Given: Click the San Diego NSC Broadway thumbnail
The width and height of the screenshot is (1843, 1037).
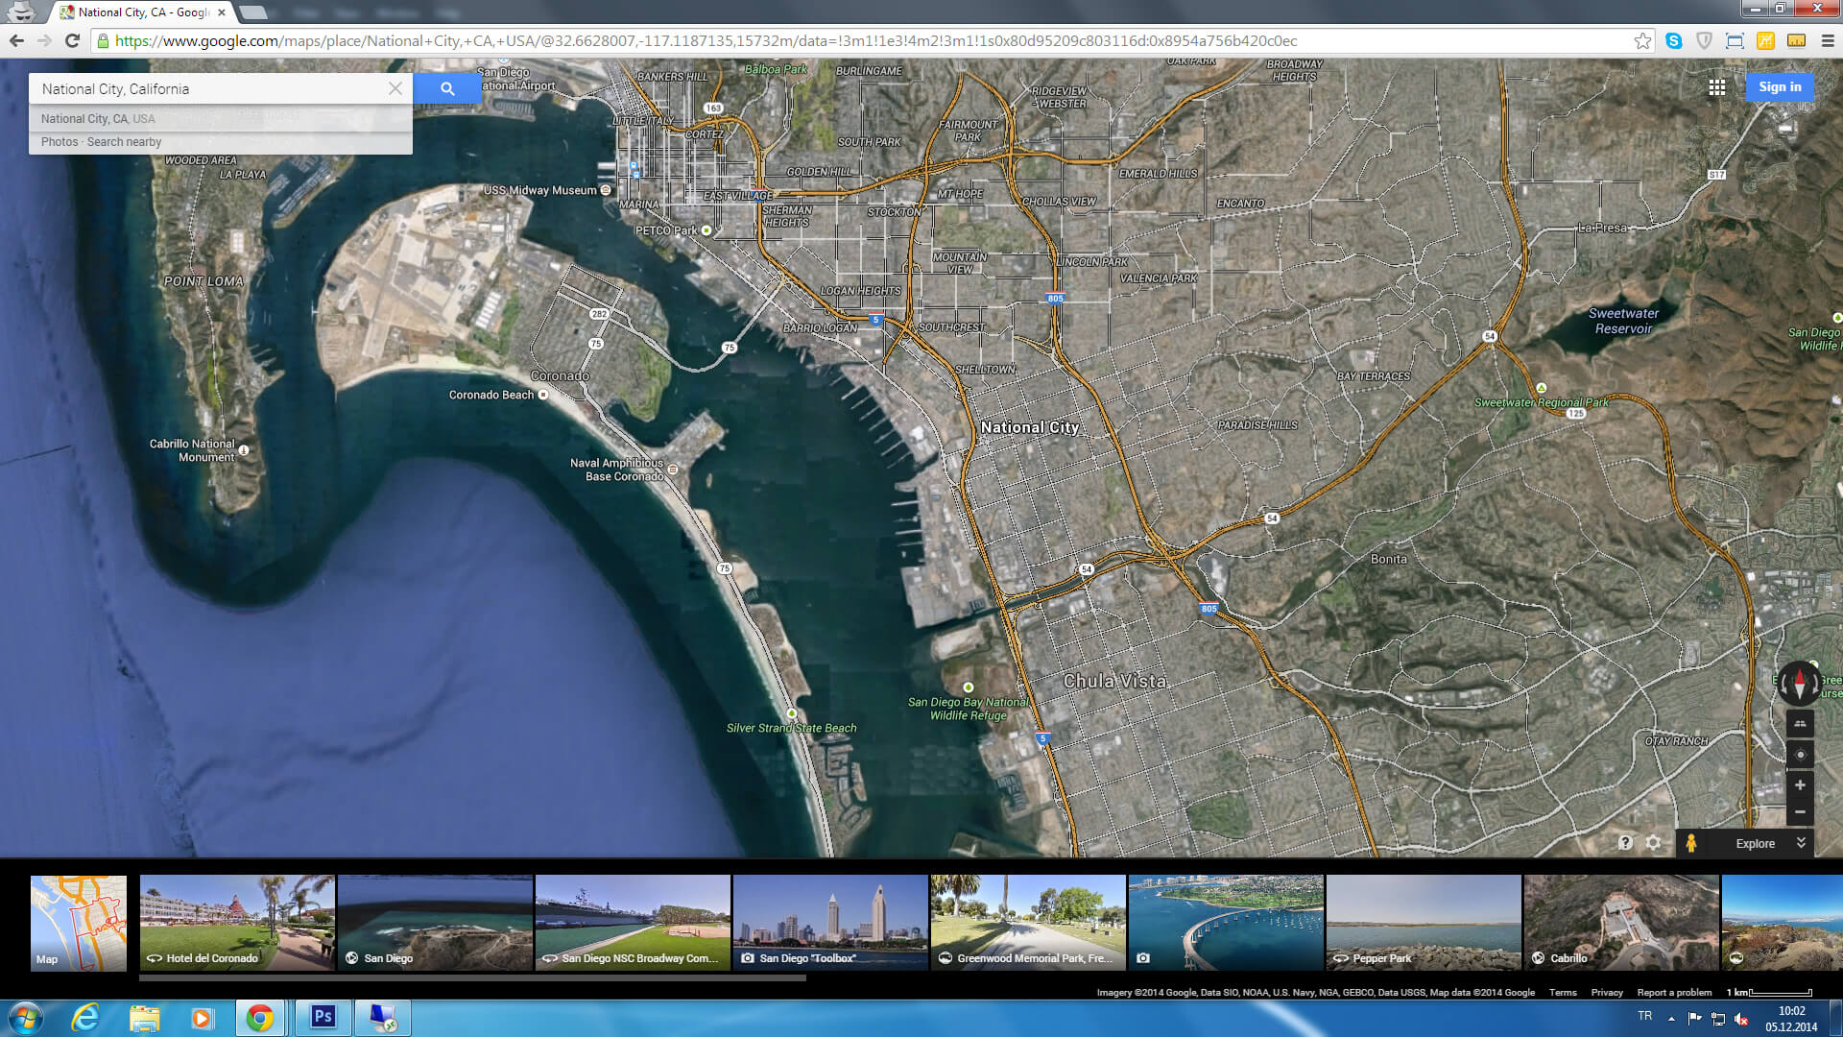Looking at the screenshot, I should coord(632,923).
